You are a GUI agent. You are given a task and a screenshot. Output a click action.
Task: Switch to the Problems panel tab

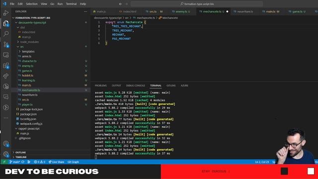click(x=100, y=86)
